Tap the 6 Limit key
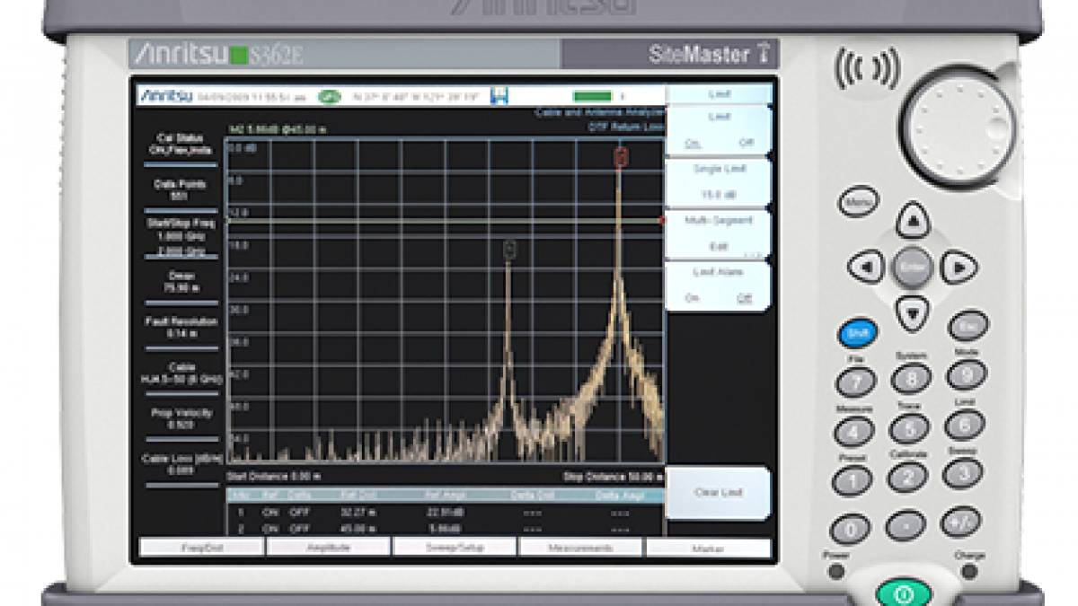This screenshot has width=1078, height=606. point(964,423)
